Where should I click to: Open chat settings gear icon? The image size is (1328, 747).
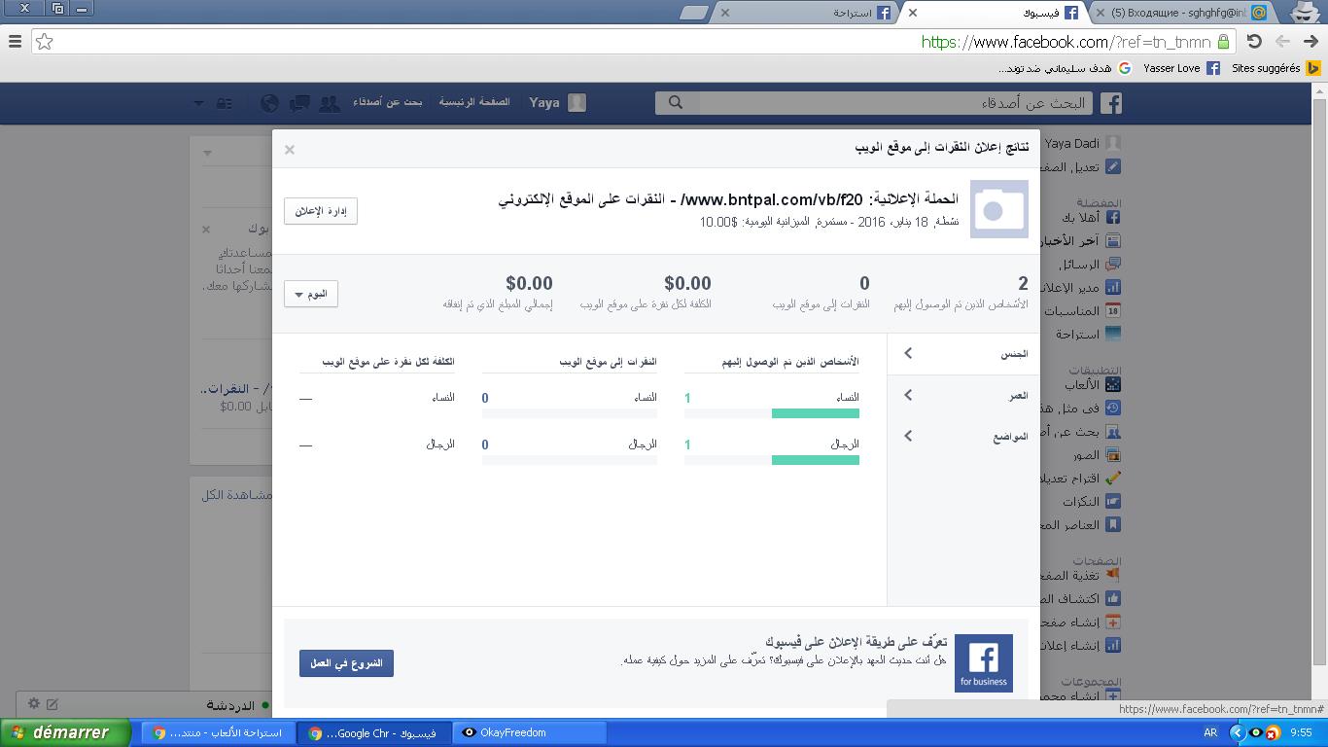coord(34,703)
